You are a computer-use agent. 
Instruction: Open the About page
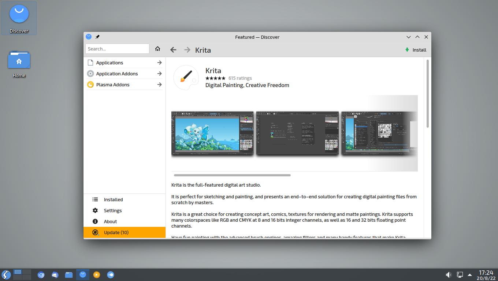click(x=124, y=221)
